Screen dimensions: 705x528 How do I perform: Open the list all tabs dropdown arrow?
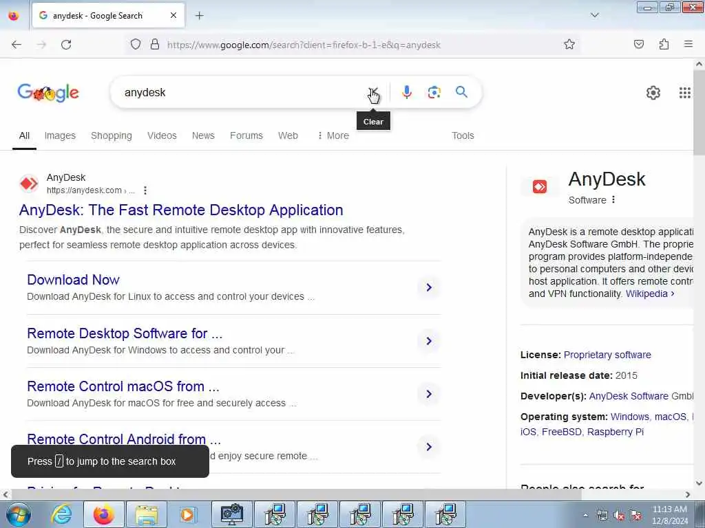click(x=594, y=15)
